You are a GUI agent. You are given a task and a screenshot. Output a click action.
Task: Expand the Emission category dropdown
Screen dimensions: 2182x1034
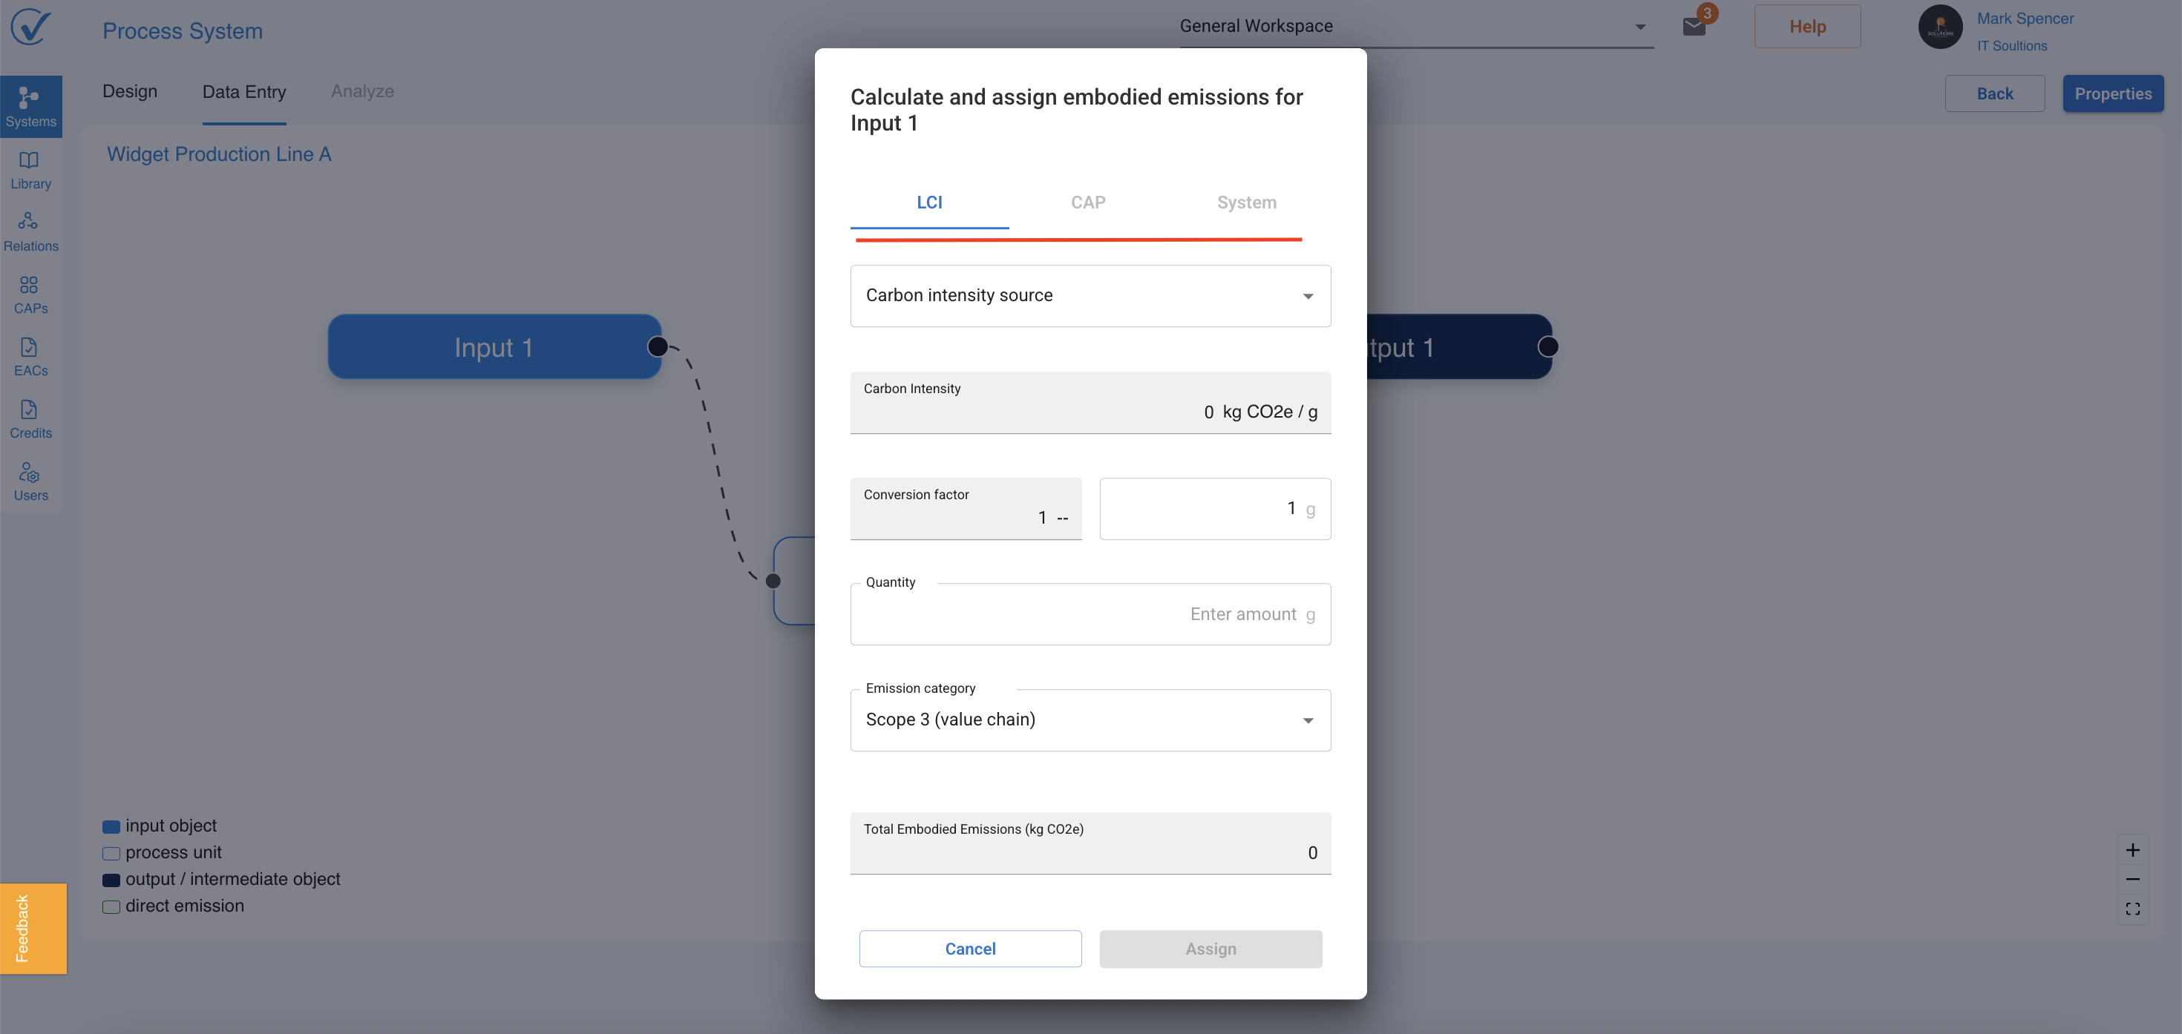pos(1090,719)
